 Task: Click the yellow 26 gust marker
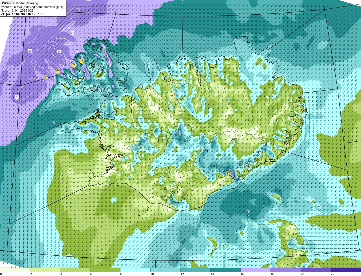228,173
